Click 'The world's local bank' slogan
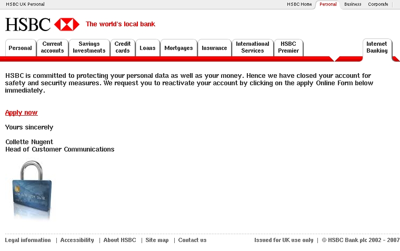The height and width of the screenshot is (251, 400). [x=121, y=24]
